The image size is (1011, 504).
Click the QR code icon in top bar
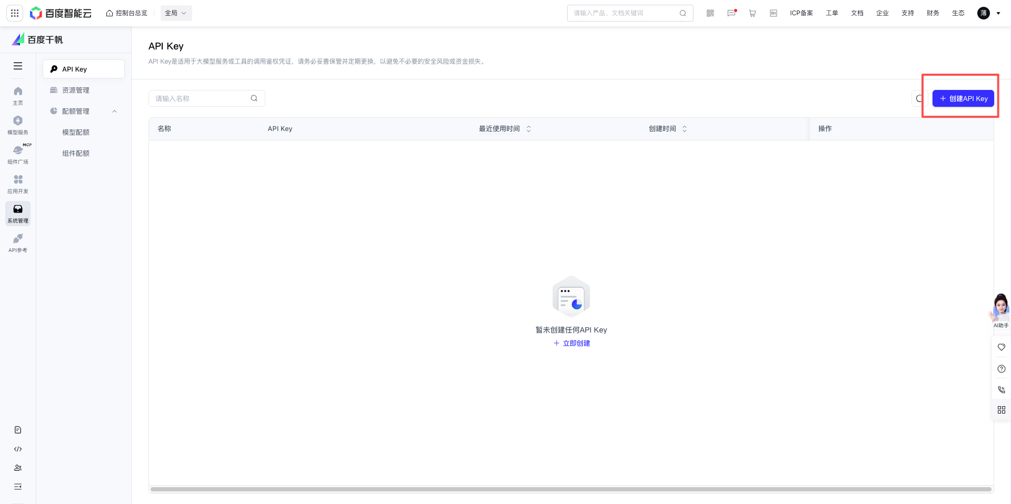pyautogui.click(x=710, y=13)
